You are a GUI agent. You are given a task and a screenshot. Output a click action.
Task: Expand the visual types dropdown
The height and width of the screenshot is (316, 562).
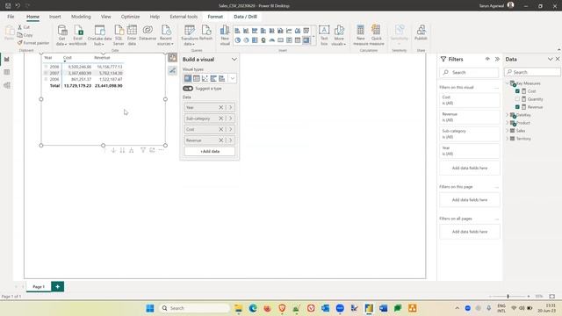pos(232,78)
